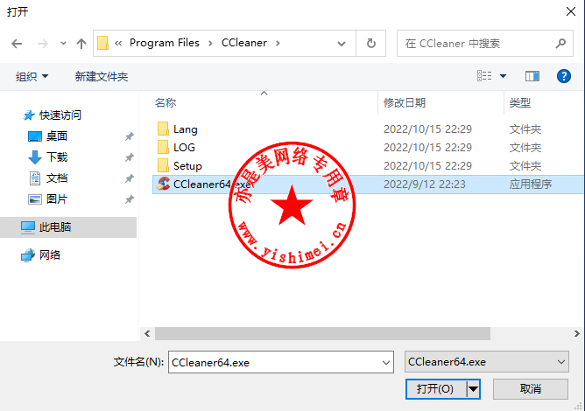
Task: Click the 打开(O) button
Action: [435, 389]
